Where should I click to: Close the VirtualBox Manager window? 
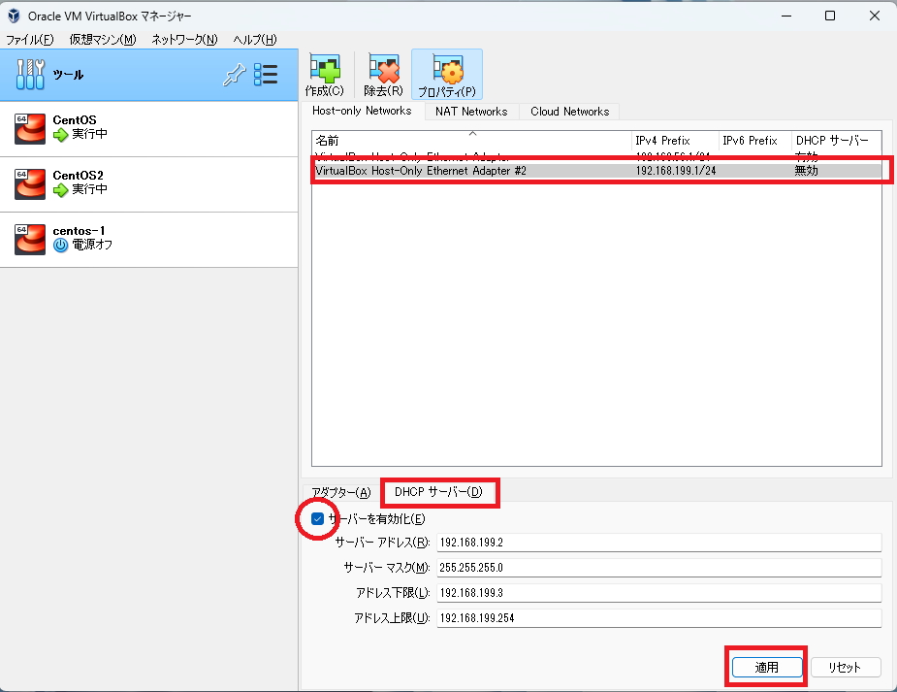coord(874,16)
